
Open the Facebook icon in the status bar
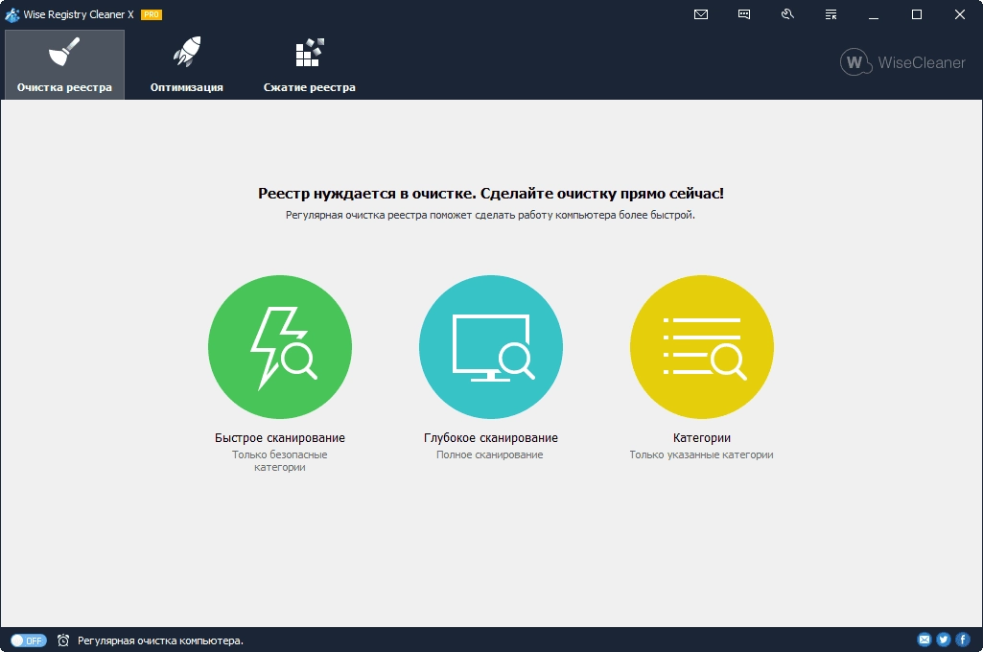[962, 640]
